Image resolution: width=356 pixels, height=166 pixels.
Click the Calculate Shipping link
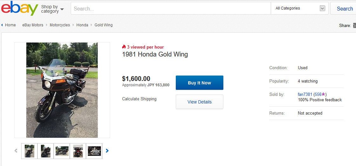[139, 99]
